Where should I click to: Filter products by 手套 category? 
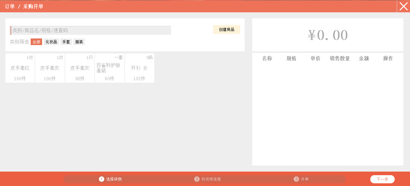tap(66, 42)
